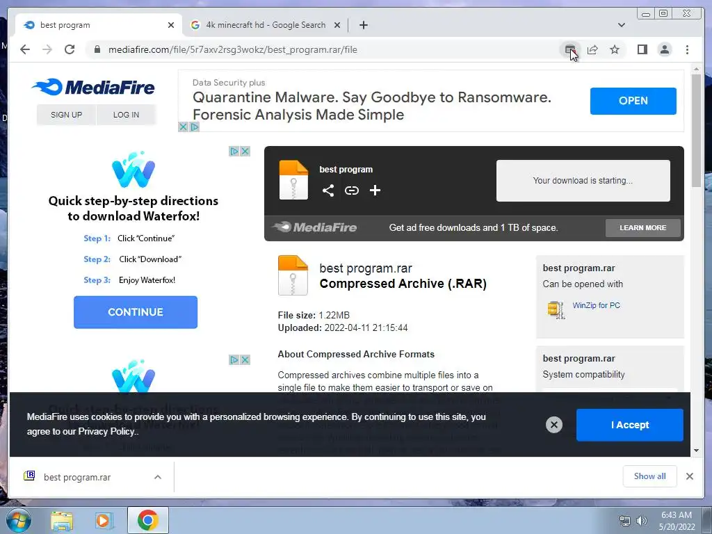This screenshot has height=534, width=712.
Task: Click the MediaFire logo
Action: [x=93, y=87]
